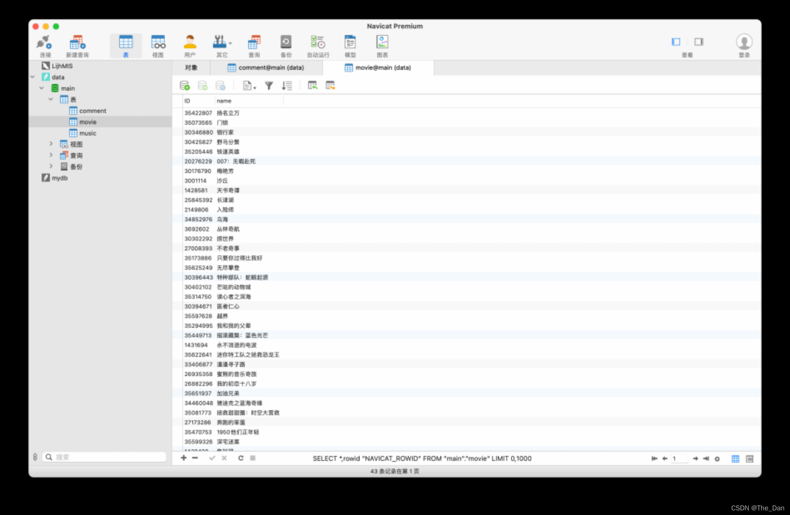Switch to grid view

click(735, 459)
